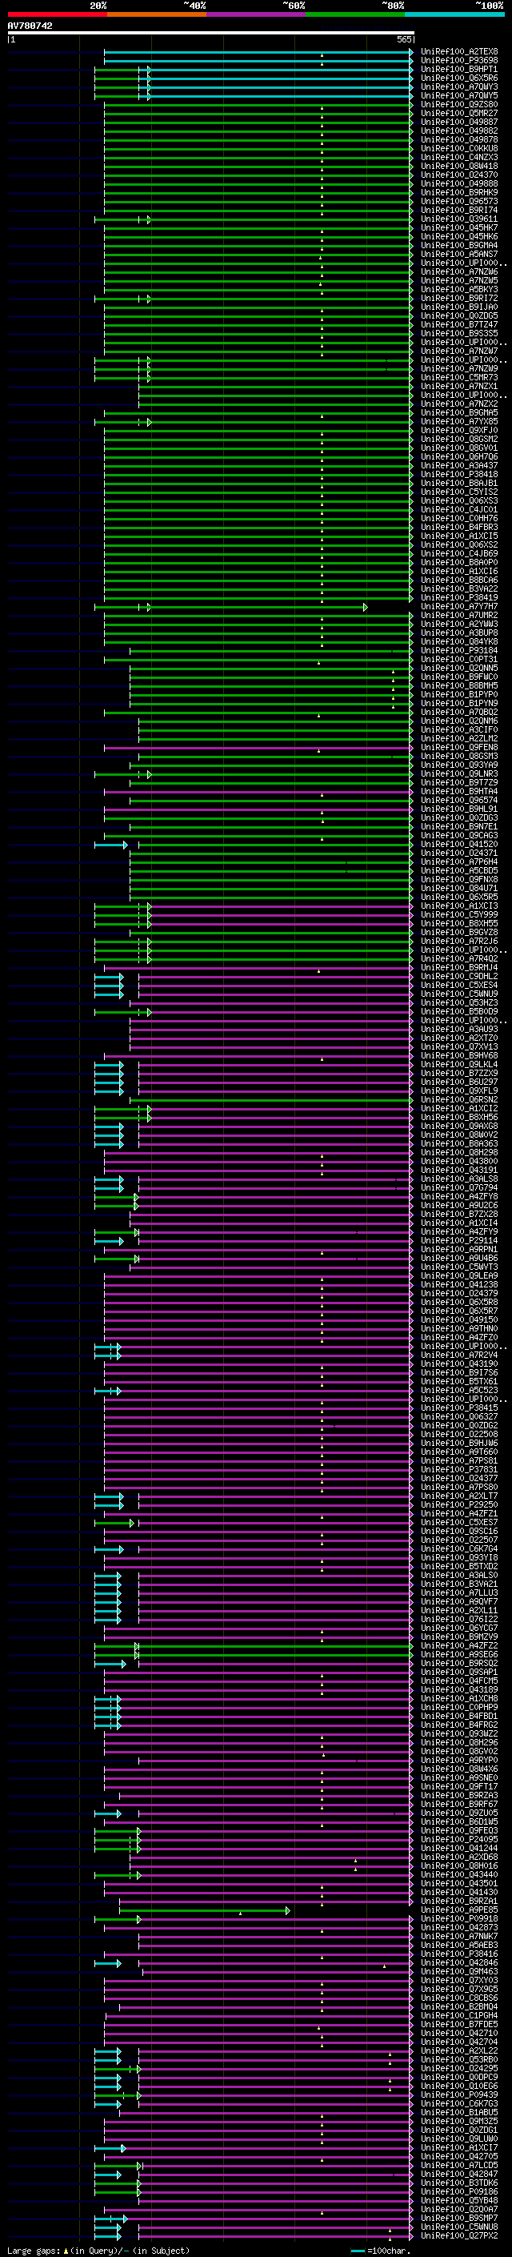Select hit label UniRef100_O49887
This screenshot has width=512, height=2257.
click(459, 122)
